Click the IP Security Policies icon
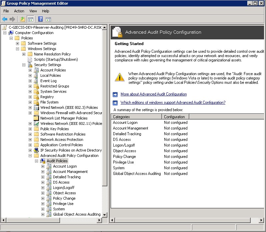Viewport: 266px width, 232px height. pyautogui.click(x=36, y=150)
